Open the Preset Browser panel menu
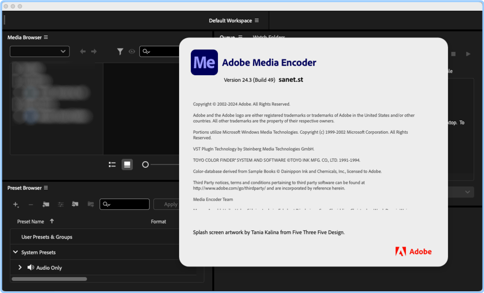Image resolution: width=484 pixels, height=293 pixels. click(x=46, y=188)
